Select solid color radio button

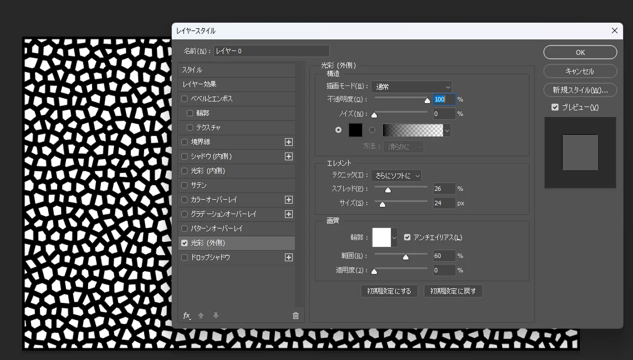point(338,130)
